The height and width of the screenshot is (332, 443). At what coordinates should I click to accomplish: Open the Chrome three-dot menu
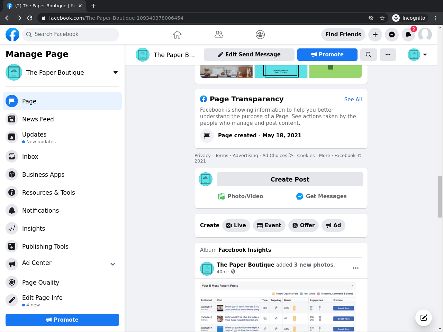(435, 18)
